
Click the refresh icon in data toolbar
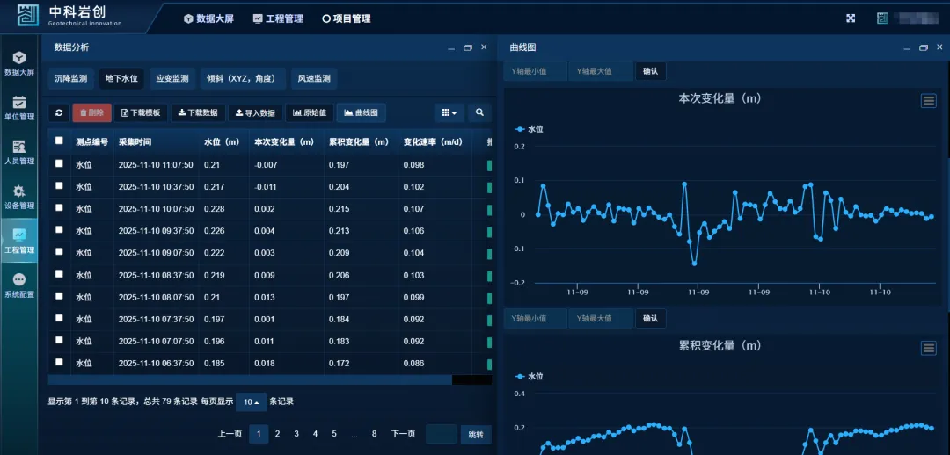click(59, 112)
